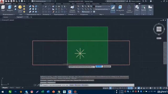
Task: Click the Выдавить (Extrude) tool
Action: tap(10, 8)
